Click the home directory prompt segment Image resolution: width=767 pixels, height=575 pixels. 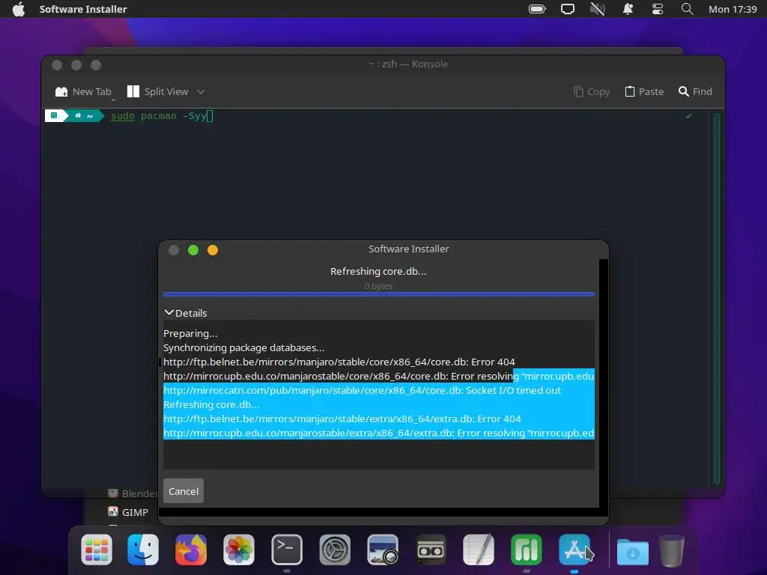point(84,116)
